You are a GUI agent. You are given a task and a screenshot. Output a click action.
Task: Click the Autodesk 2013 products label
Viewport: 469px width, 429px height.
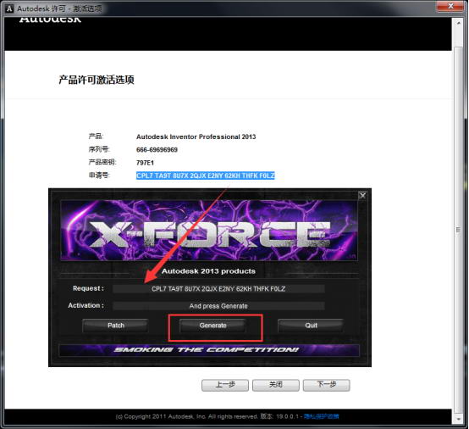(x=208, y=271)
